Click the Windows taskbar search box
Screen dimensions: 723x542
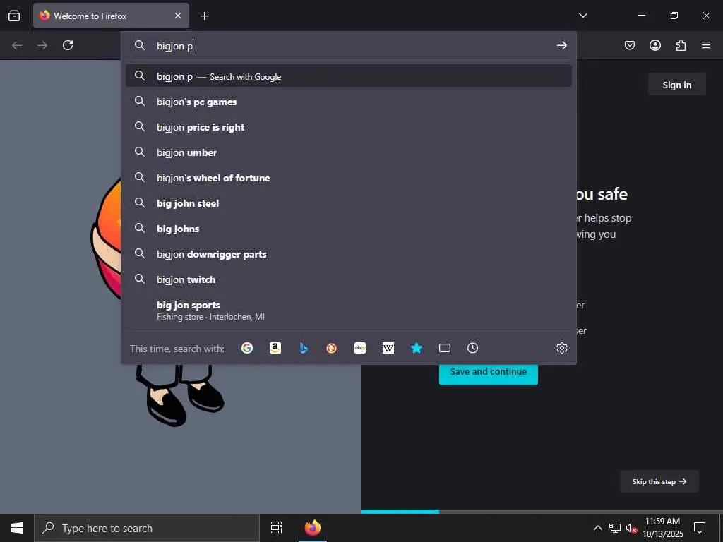[x=147, y=528]
